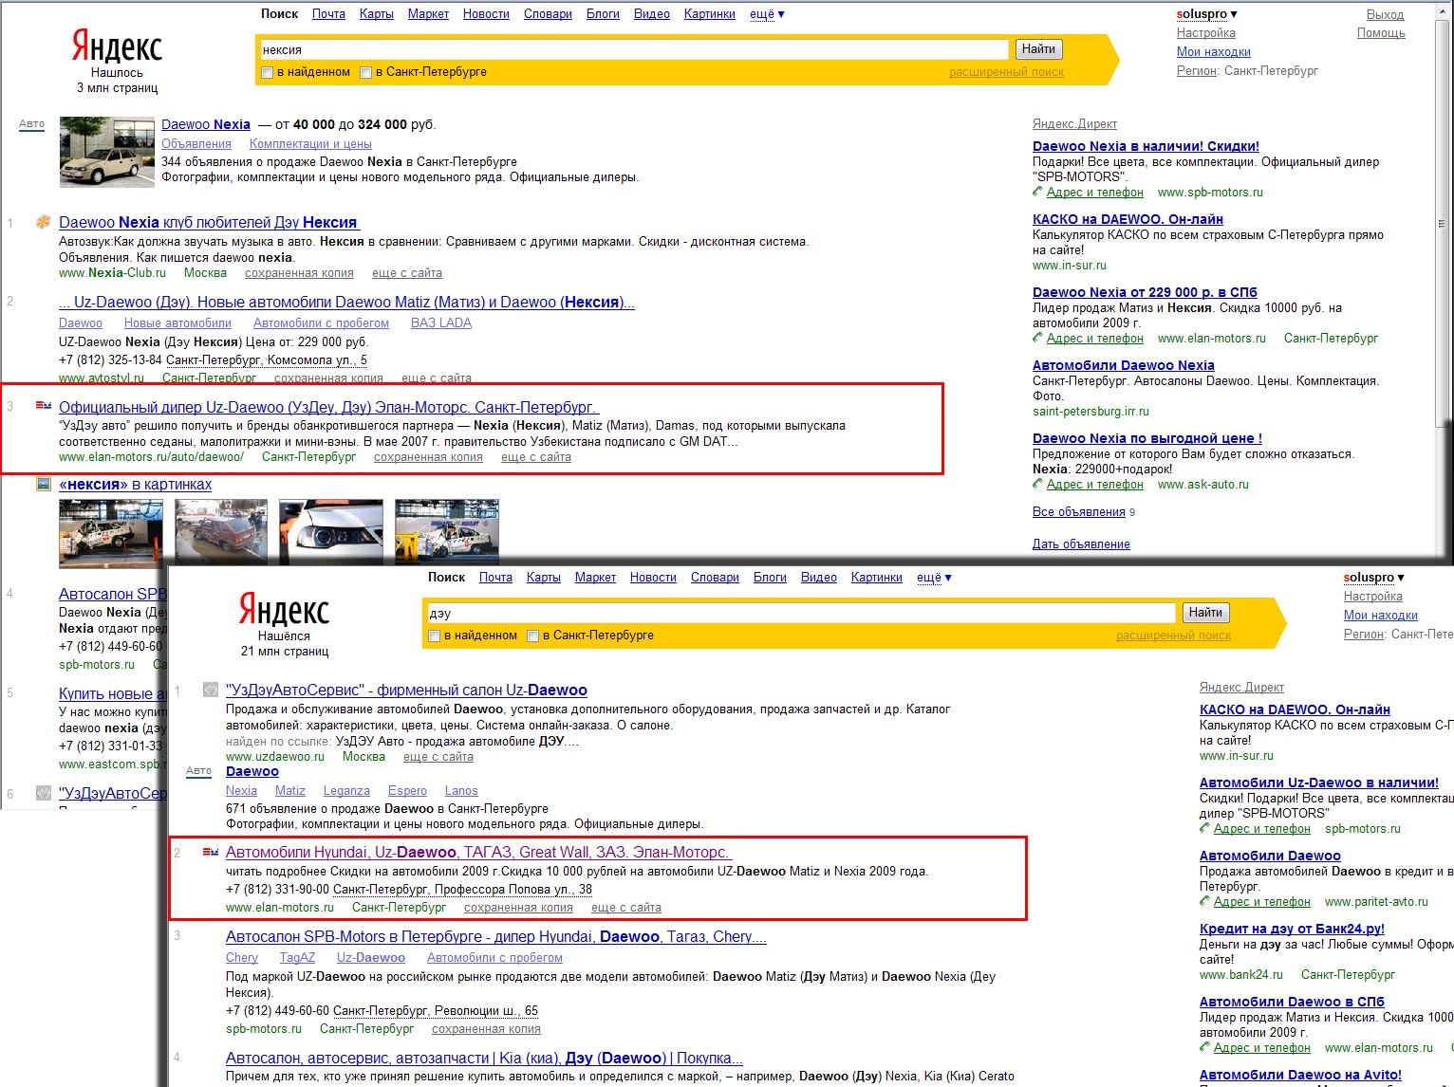Viewport: 1454px width, 1087px height.
Task: Click the picture icon beside «нексия» в картинках
Action: pos(44,484)
